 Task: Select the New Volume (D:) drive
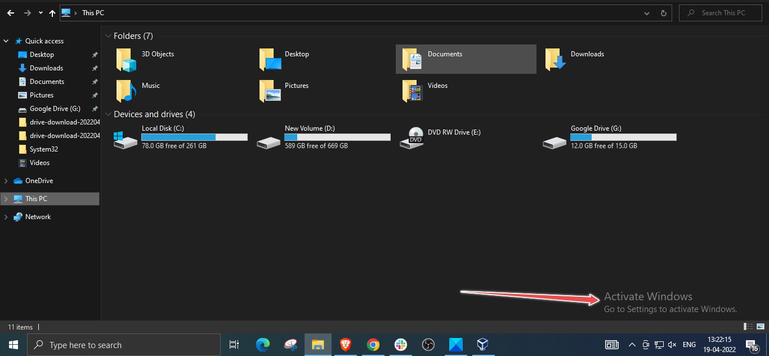click(324, 137)
